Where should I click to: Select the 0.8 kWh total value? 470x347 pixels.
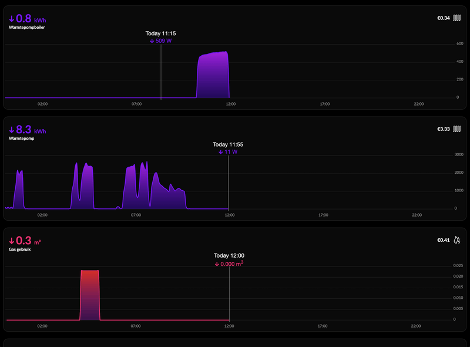click(31, 19)
